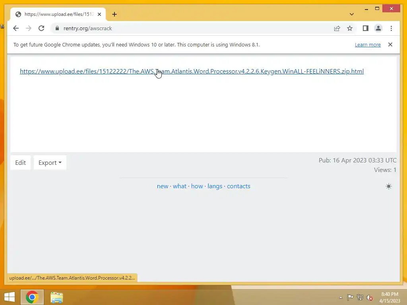Open the Chrome profile avatar menu
The height and width of the screenshot is (305, 407).
click(x=378, y=28)
